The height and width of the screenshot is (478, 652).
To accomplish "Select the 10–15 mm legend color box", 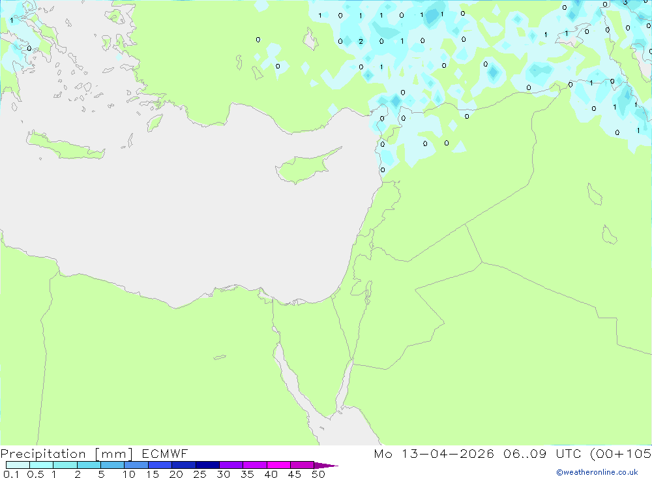I will point(136,465).
